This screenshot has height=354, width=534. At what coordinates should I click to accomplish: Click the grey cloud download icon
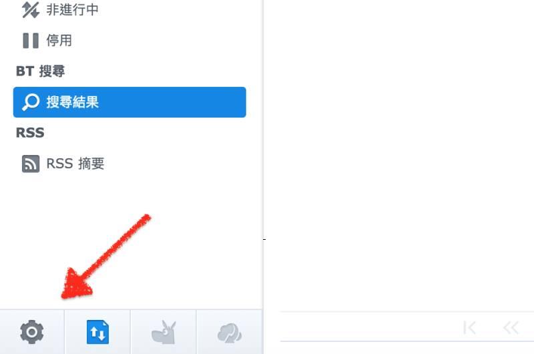[230, 333]
